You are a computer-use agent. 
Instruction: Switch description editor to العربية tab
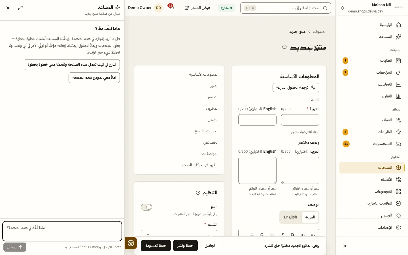pos(310,217)
